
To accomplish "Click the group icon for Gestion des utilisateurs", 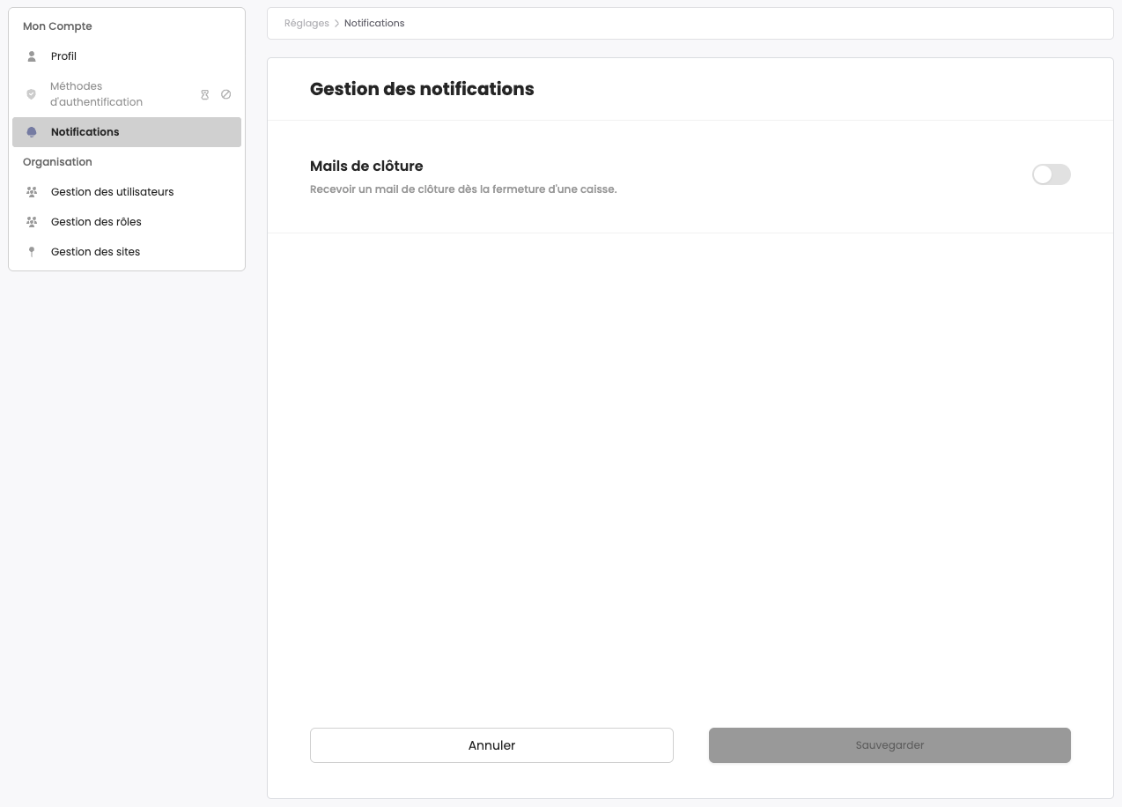I will [32, 192].
